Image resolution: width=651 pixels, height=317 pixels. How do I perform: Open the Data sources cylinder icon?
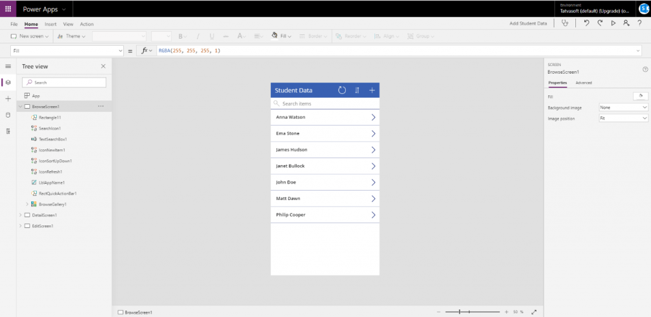click(x=8, y=115)
